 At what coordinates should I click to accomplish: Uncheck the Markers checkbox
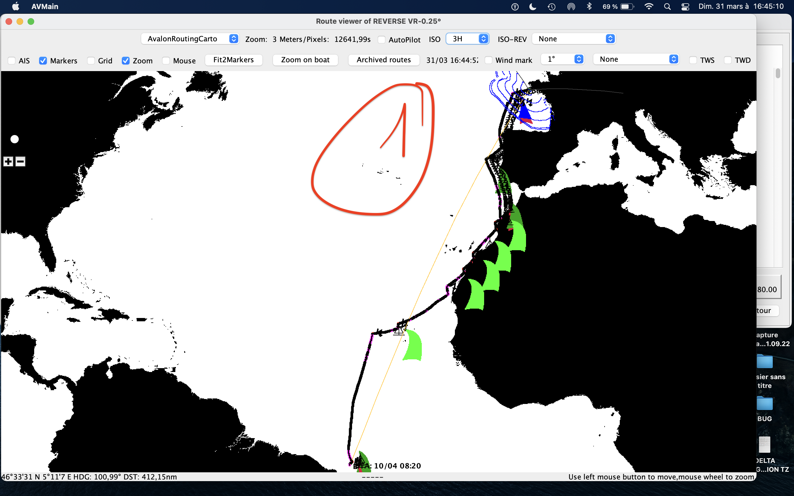(x=43, y=61)
